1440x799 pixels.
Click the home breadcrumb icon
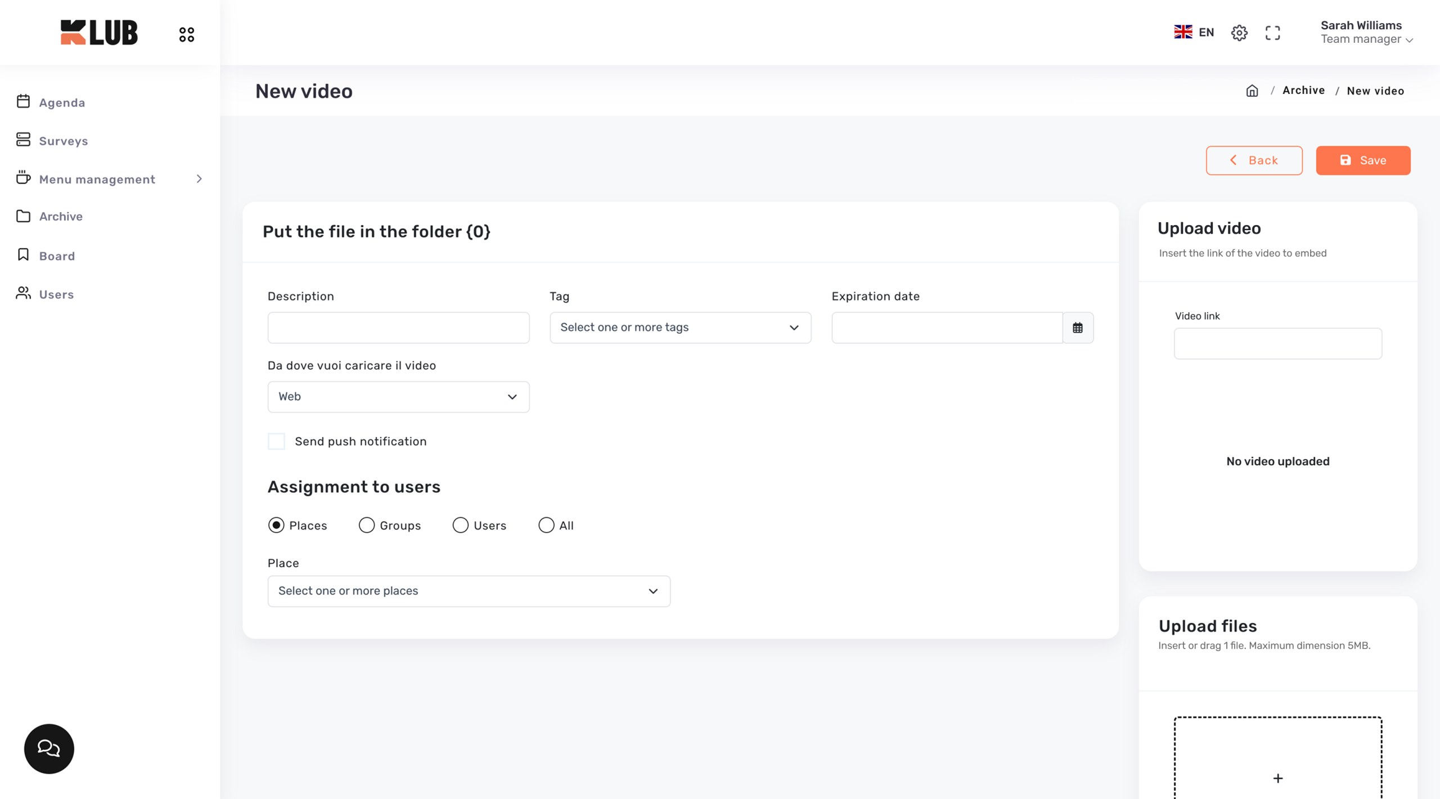1252,91
